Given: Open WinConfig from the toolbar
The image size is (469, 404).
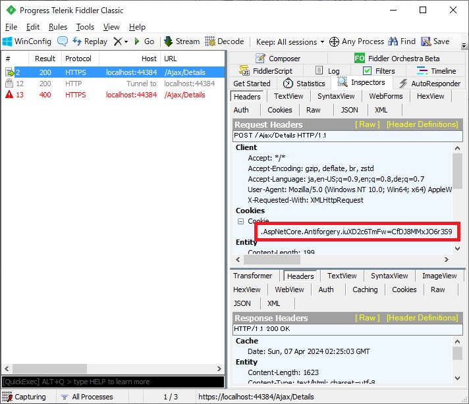Looking at the screenshot, I should 27,41.
